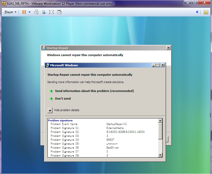
Task: Select the unknown value
Action: point(112,144)
